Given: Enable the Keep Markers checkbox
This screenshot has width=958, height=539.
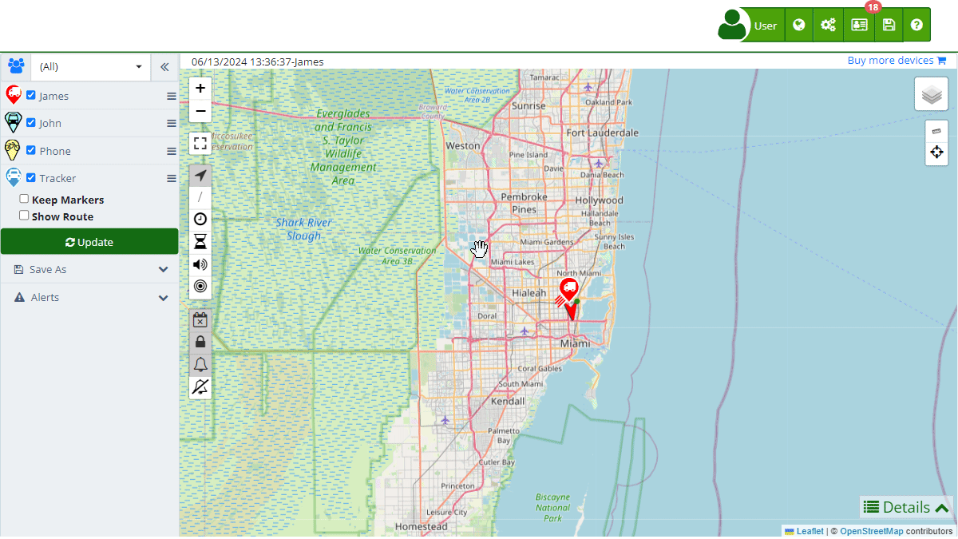Looking at the screenshot, I should click(x=24, y=199).
